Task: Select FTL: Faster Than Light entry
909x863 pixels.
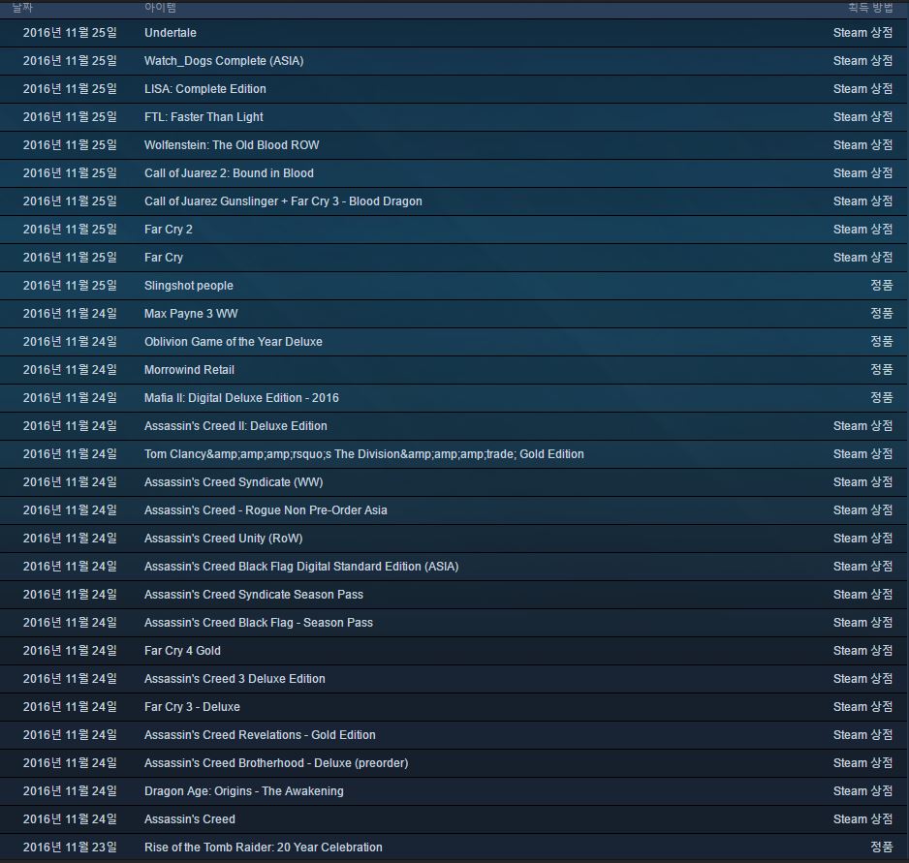Action: pyautogui.click(x=204, y=117)
